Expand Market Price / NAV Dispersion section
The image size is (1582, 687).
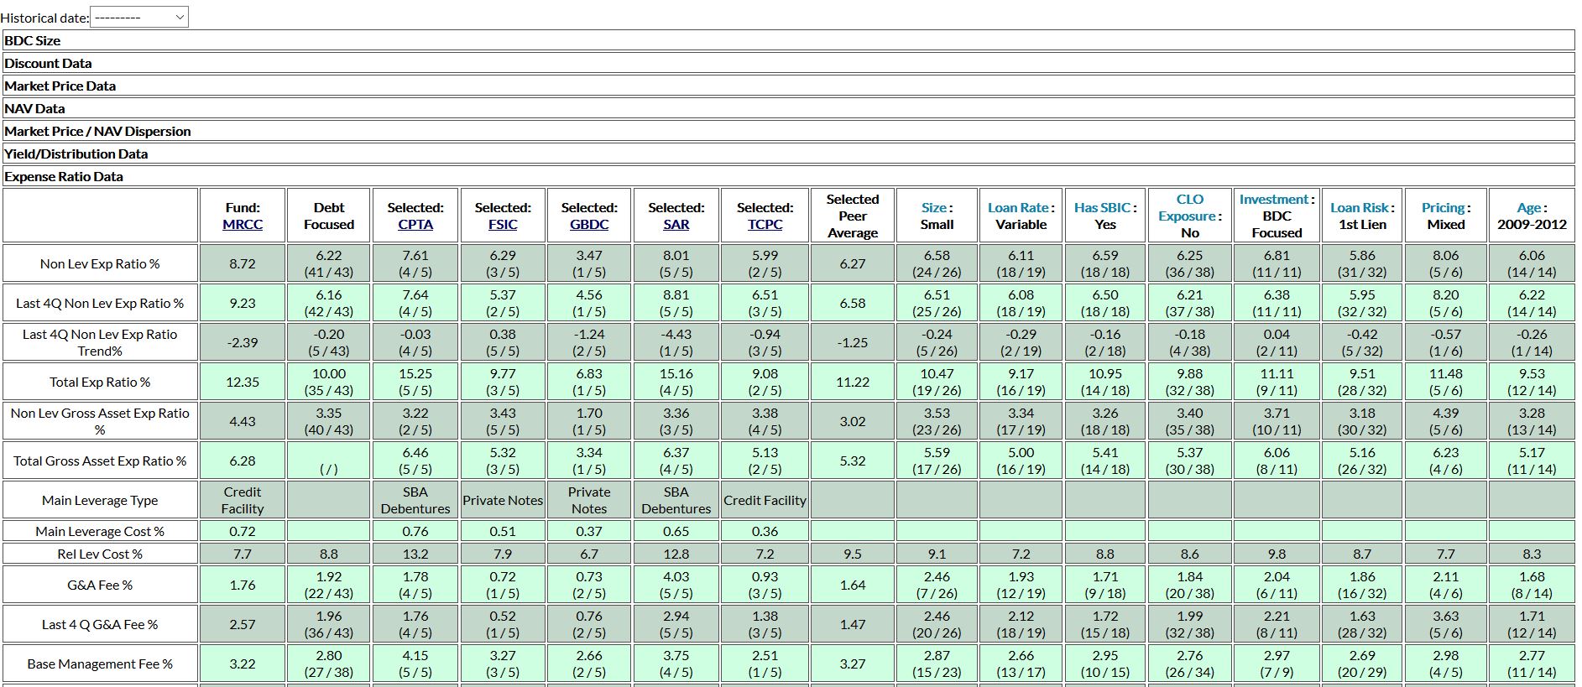pos(97,131)
